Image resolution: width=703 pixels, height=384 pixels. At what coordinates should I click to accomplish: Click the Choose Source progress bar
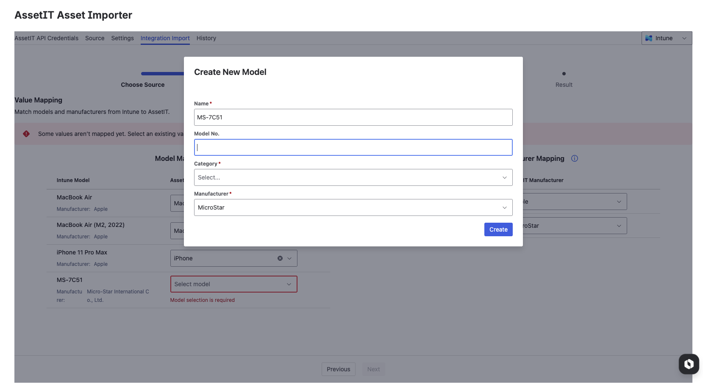point(162,74)
